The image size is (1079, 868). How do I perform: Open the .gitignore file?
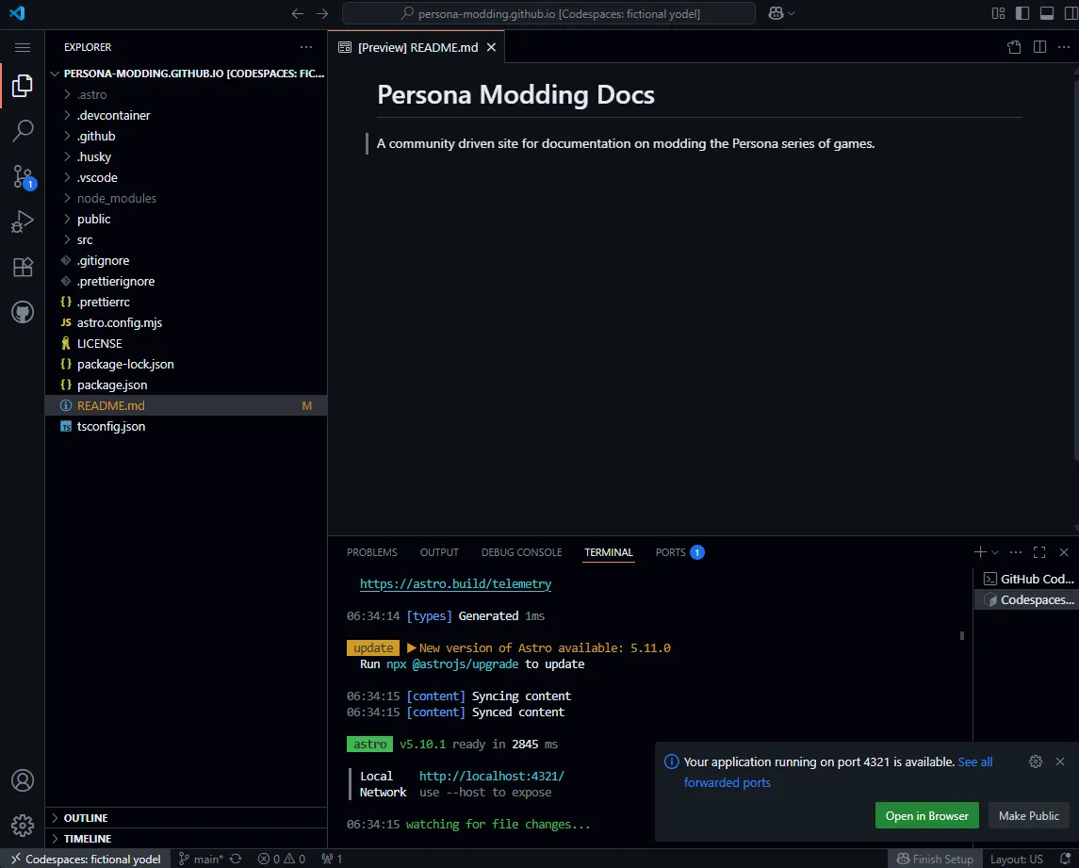(186, 261)
